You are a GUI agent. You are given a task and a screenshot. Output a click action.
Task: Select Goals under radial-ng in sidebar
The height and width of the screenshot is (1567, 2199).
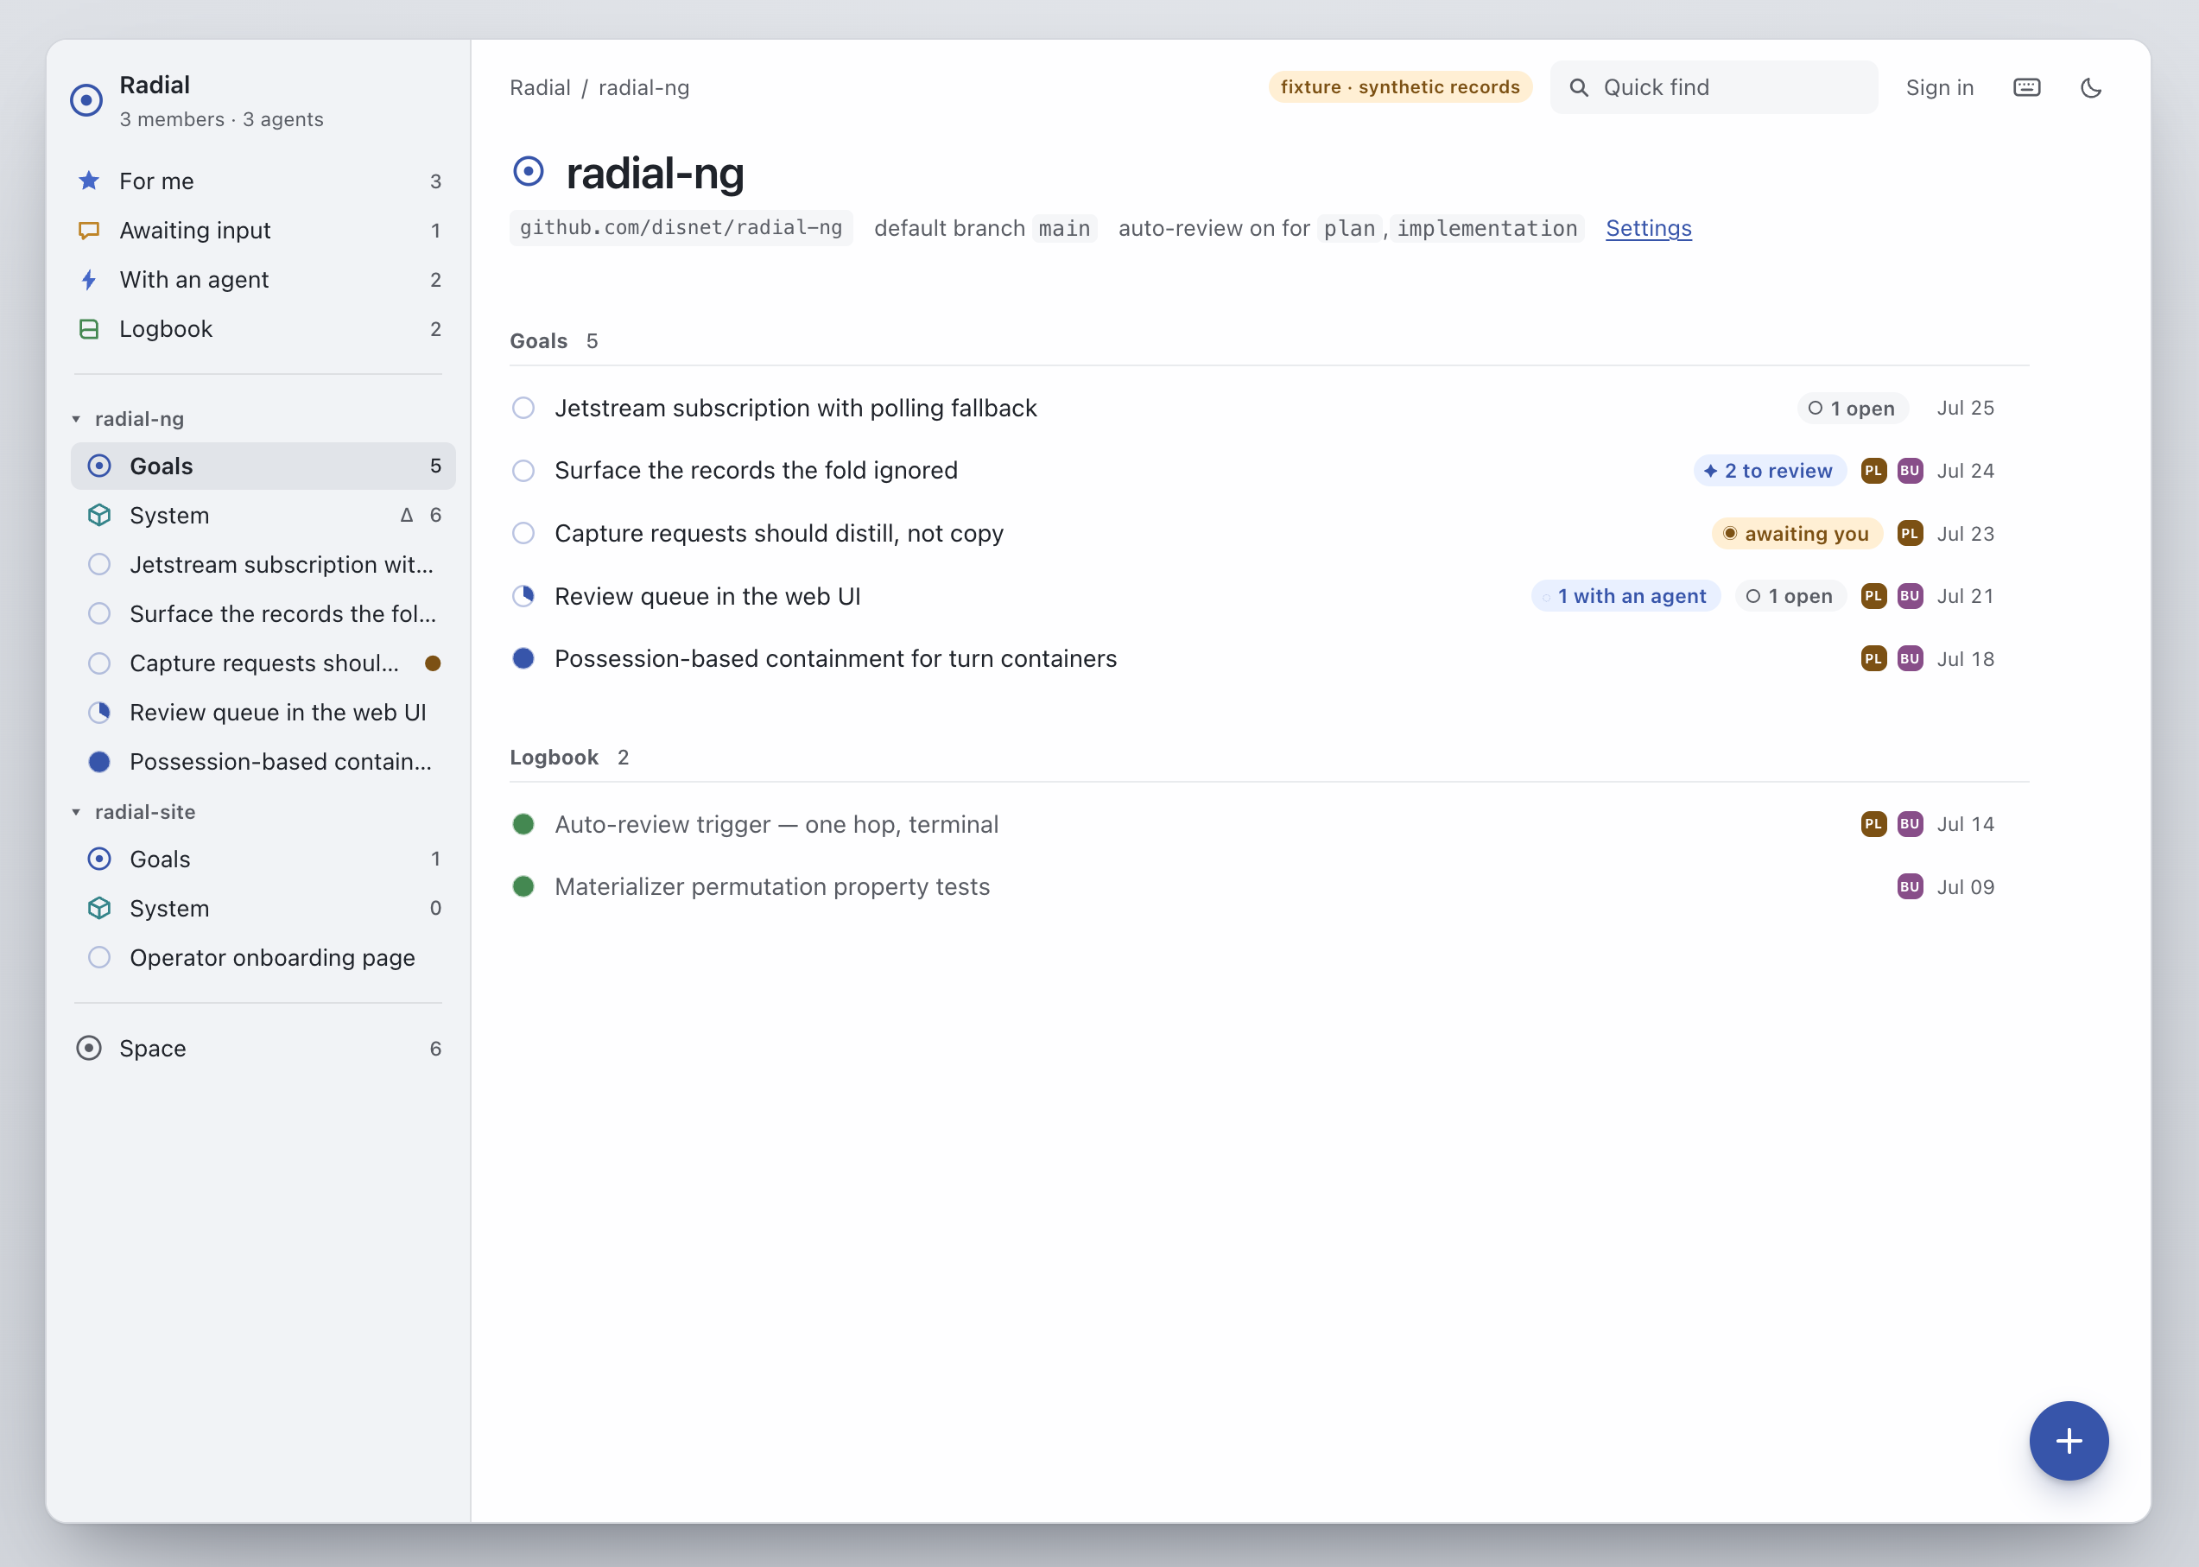coord(263,466)
